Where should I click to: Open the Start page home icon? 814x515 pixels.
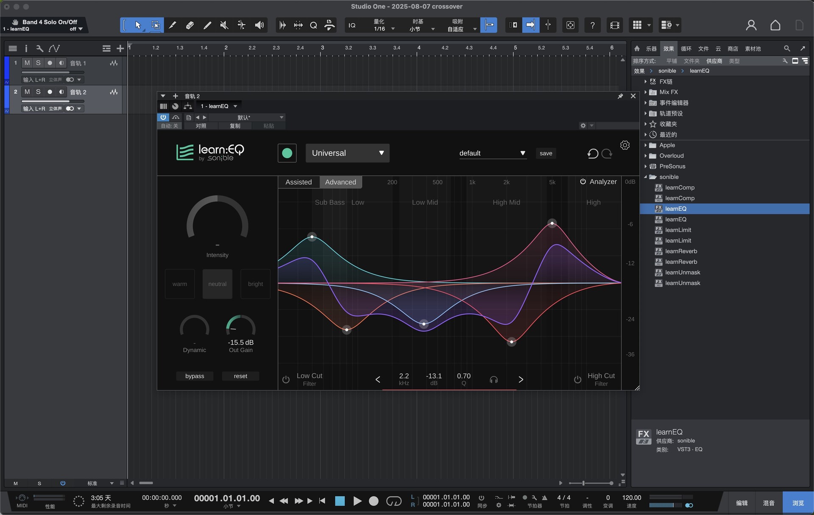pos(775,25)
